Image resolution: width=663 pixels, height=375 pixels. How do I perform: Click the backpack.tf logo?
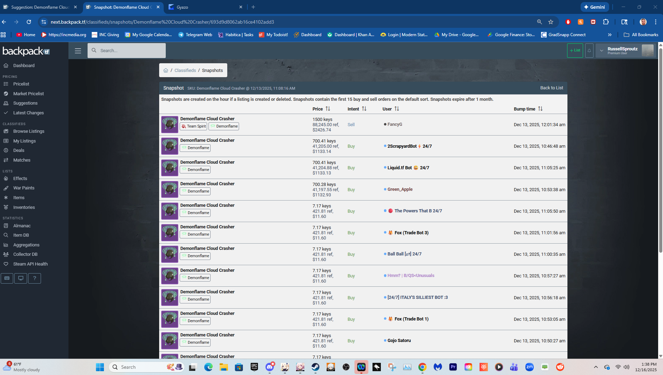pos(26,51)
